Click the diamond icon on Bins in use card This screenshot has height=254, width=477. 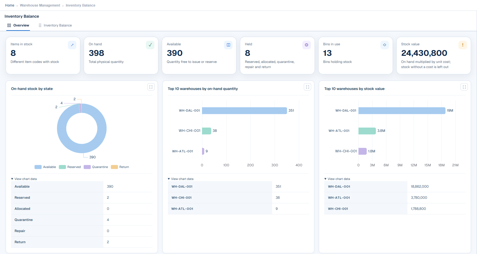(385, 45)
